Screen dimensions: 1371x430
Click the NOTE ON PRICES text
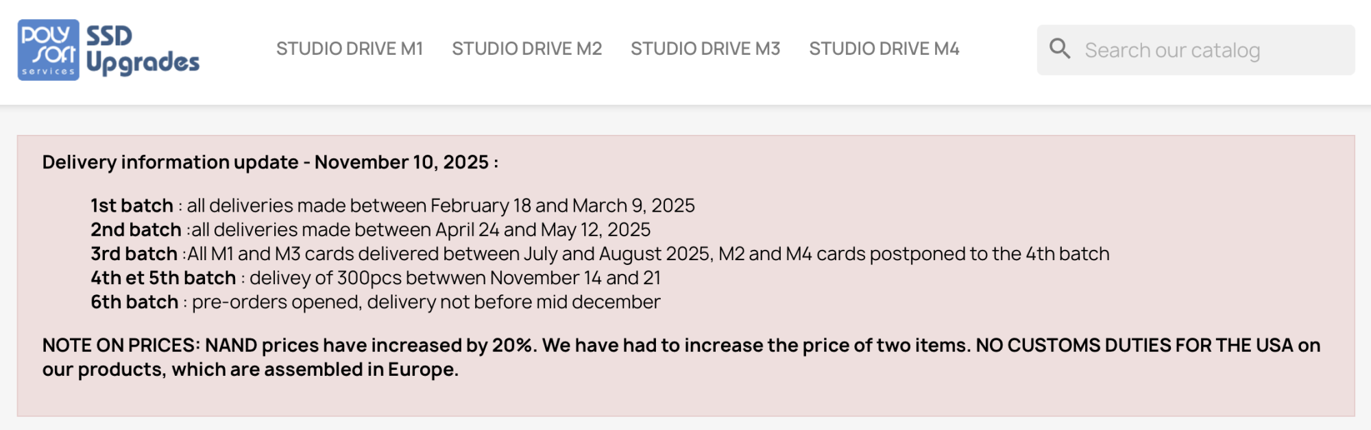point(121,345)
